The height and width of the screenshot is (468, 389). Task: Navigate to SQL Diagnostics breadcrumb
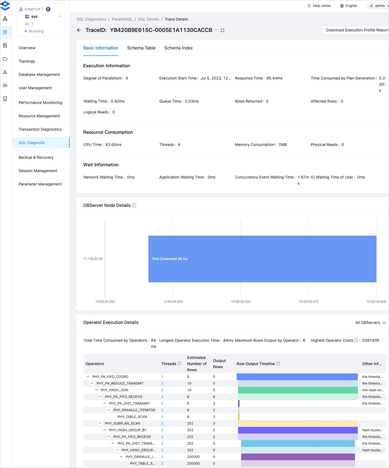tap(91, 19)
